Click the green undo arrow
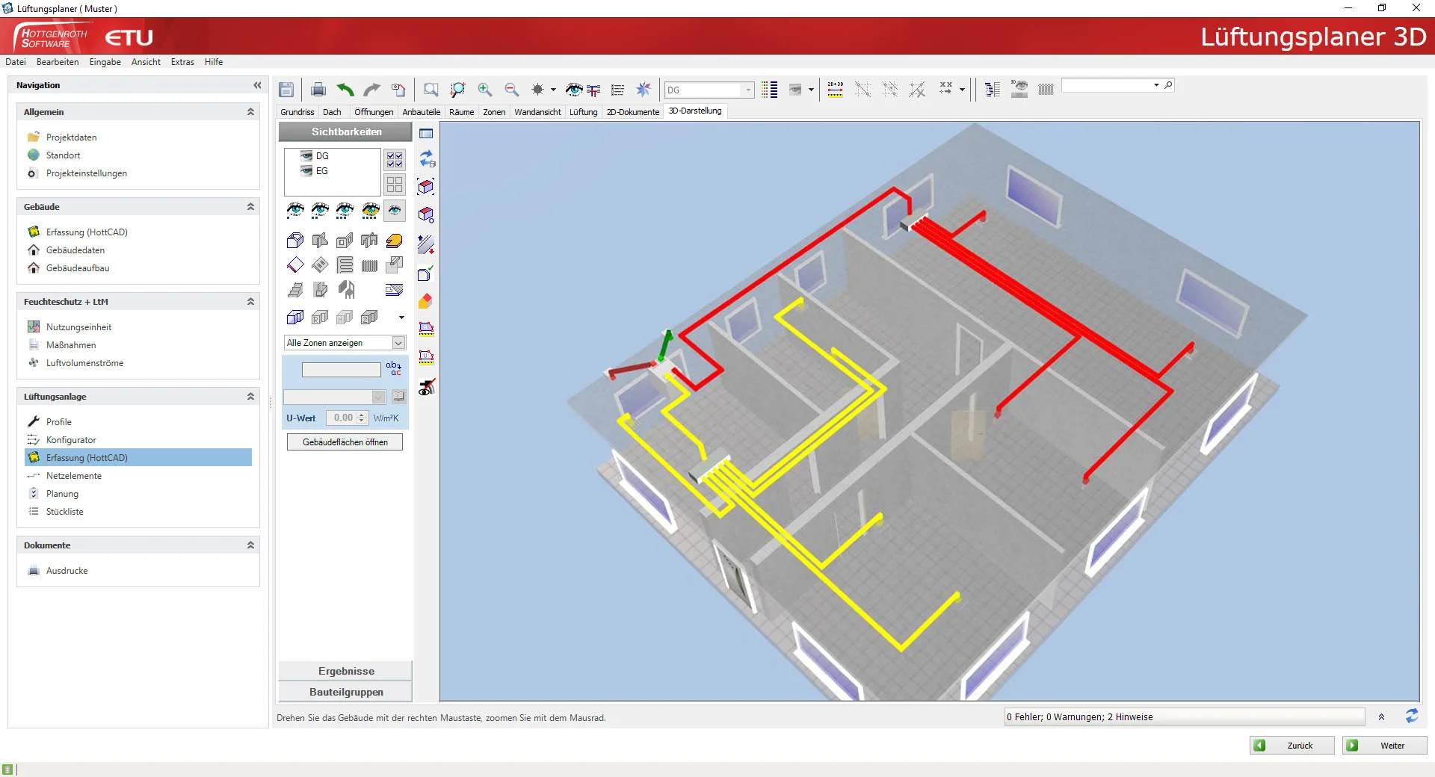Screen dimensions: 1435x777 (x=345, y=90)
